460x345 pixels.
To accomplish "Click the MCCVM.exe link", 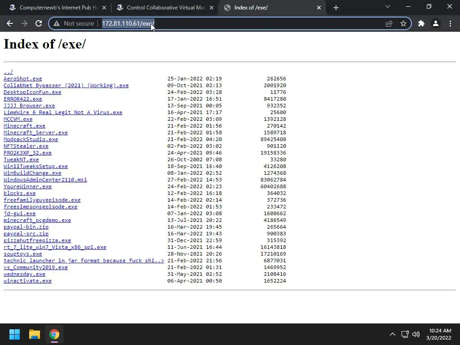I will click(18, 119).
